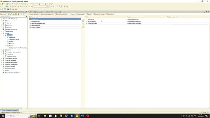210x118 pixels.
Task: Click the New document toolbar icon
Action: [x=2, y=7]
